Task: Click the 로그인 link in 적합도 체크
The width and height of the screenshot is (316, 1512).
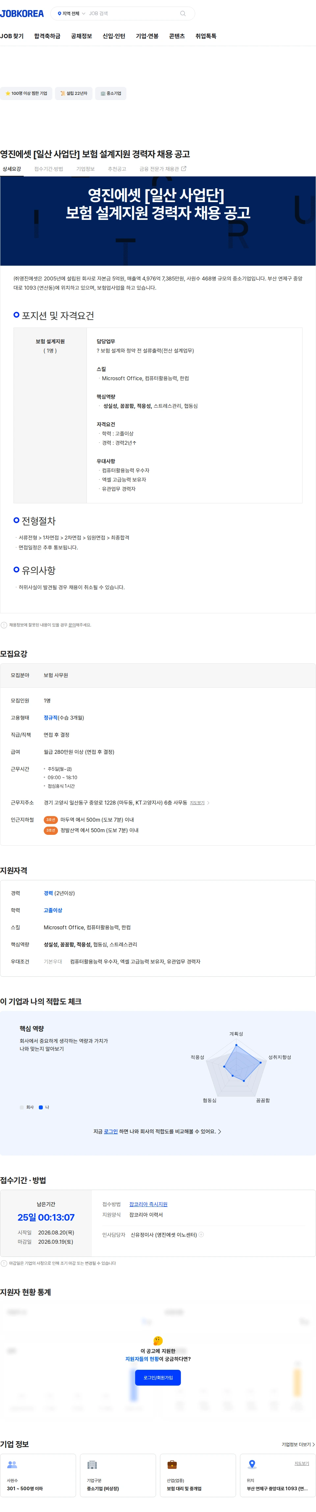Action: pyautogui.click(x=110, y=1131)
